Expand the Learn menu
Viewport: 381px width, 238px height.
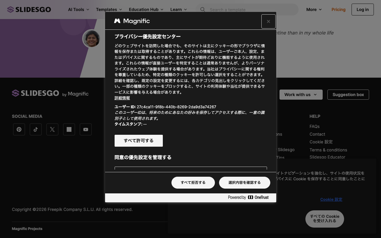[x=179, y=10]
